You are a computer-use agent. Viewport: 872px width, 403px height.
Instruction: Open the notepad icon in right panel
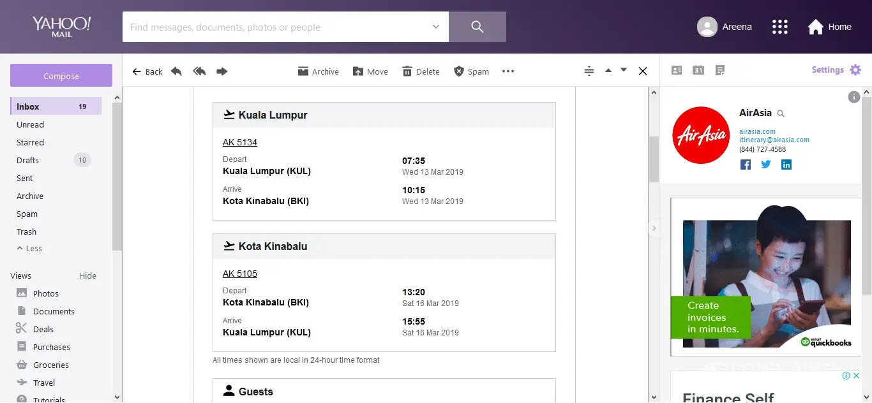pos(720,70)
